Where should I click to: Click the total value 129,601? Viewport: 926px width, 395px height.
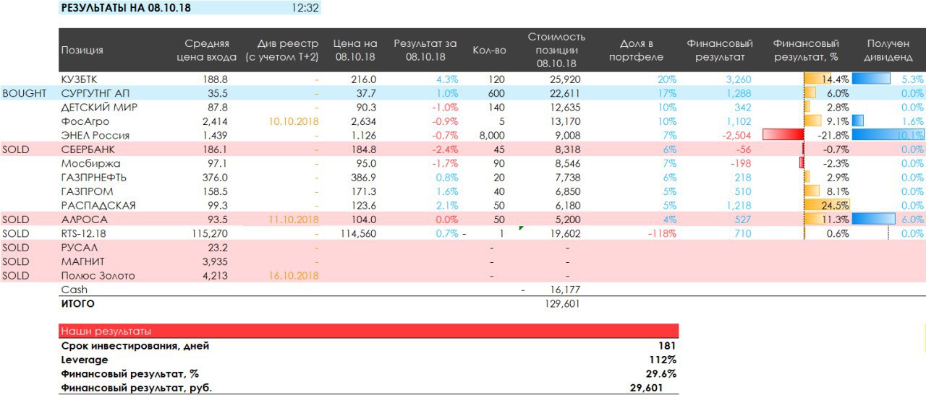point(562,304)
